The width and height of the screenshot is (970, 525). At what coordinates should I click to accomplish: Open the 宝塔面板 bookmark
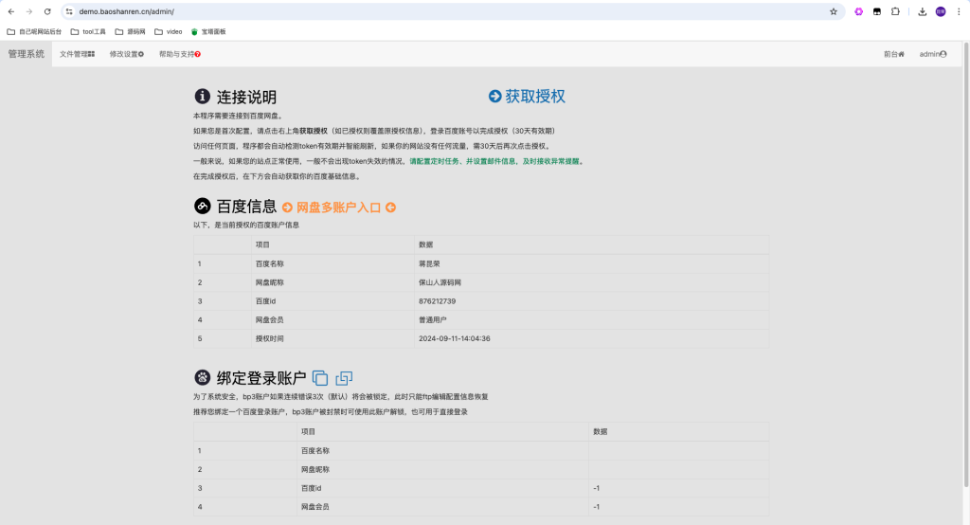(208, 31)
